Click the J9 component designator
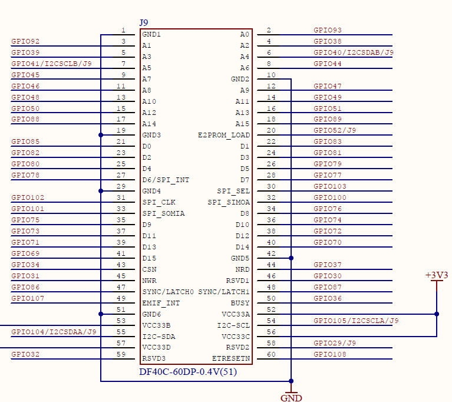Image resolution: width=452 pixels, height=402 pixels. (x=144, y=22)
